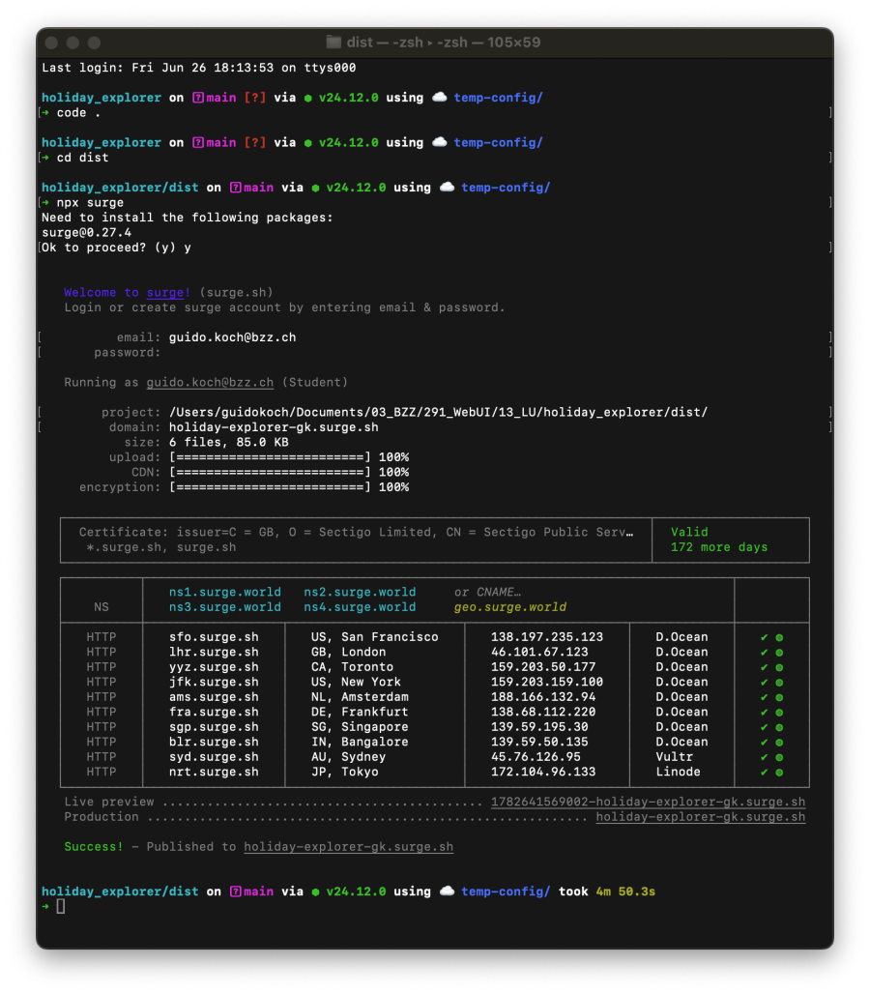Click the 'Success!' message
The height and width of the screenshot is (994, 870).
94,847
